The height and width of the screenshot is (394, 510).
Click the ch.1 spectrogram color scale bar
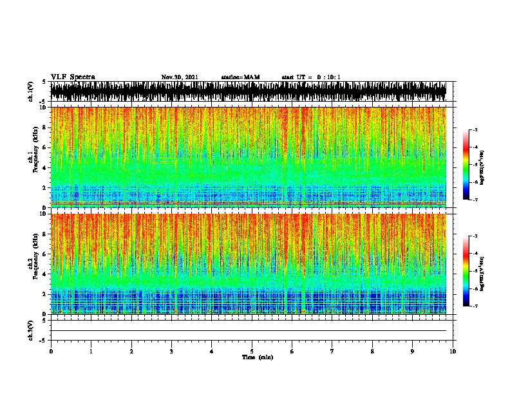(x=466, y=165)
